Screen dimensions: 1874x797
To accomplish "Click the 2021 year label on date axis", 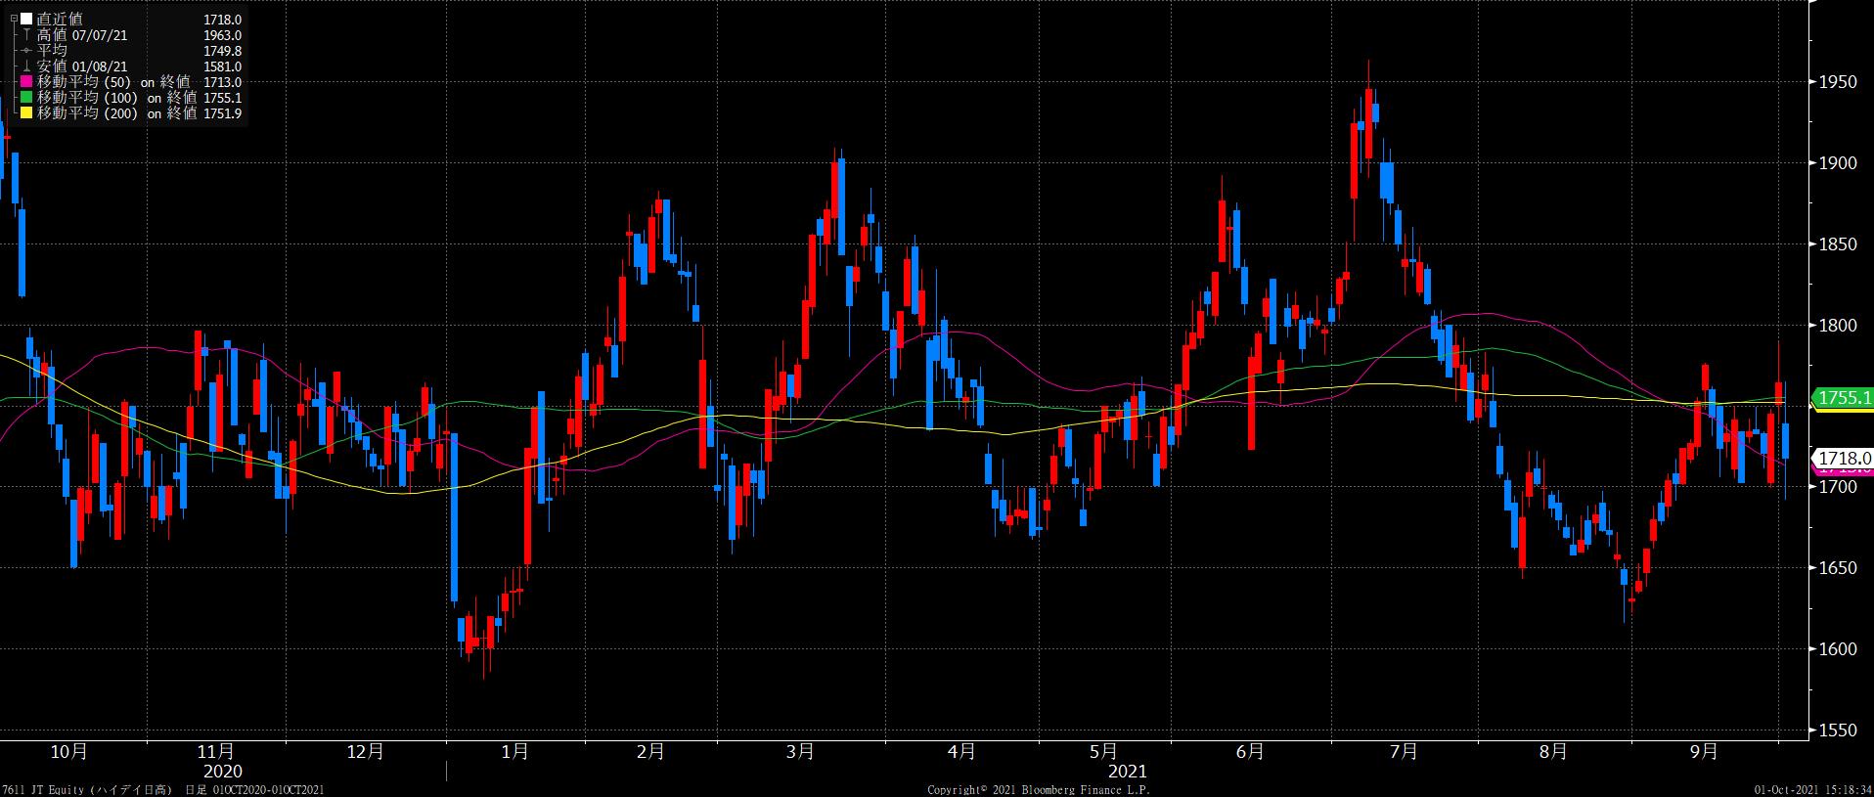I will click(1127, 772).
